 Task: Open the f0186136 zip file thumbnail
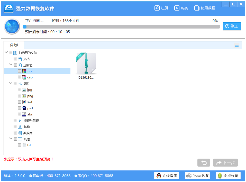click(86, 63)
